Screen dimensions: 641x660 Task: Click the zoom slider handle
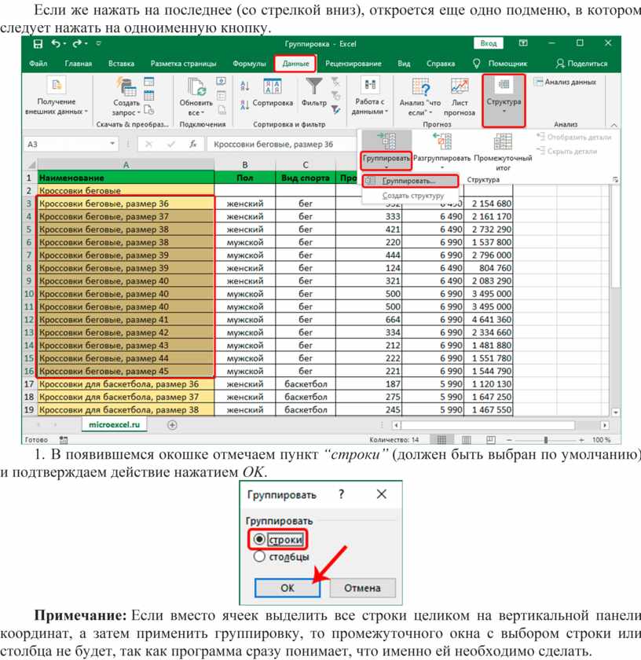(545, 440)
